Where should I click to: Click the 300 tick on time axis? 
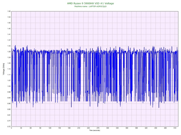(108, 128)
